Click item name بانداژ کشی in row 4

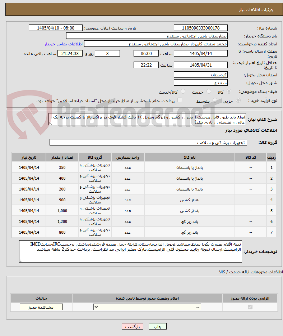[190, 200]
